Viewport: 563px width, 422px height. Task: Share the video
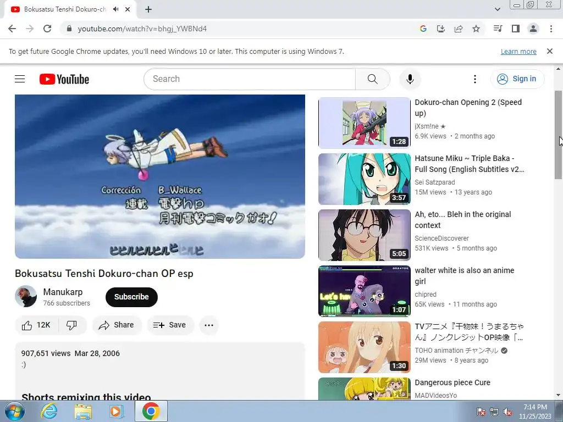117,325
